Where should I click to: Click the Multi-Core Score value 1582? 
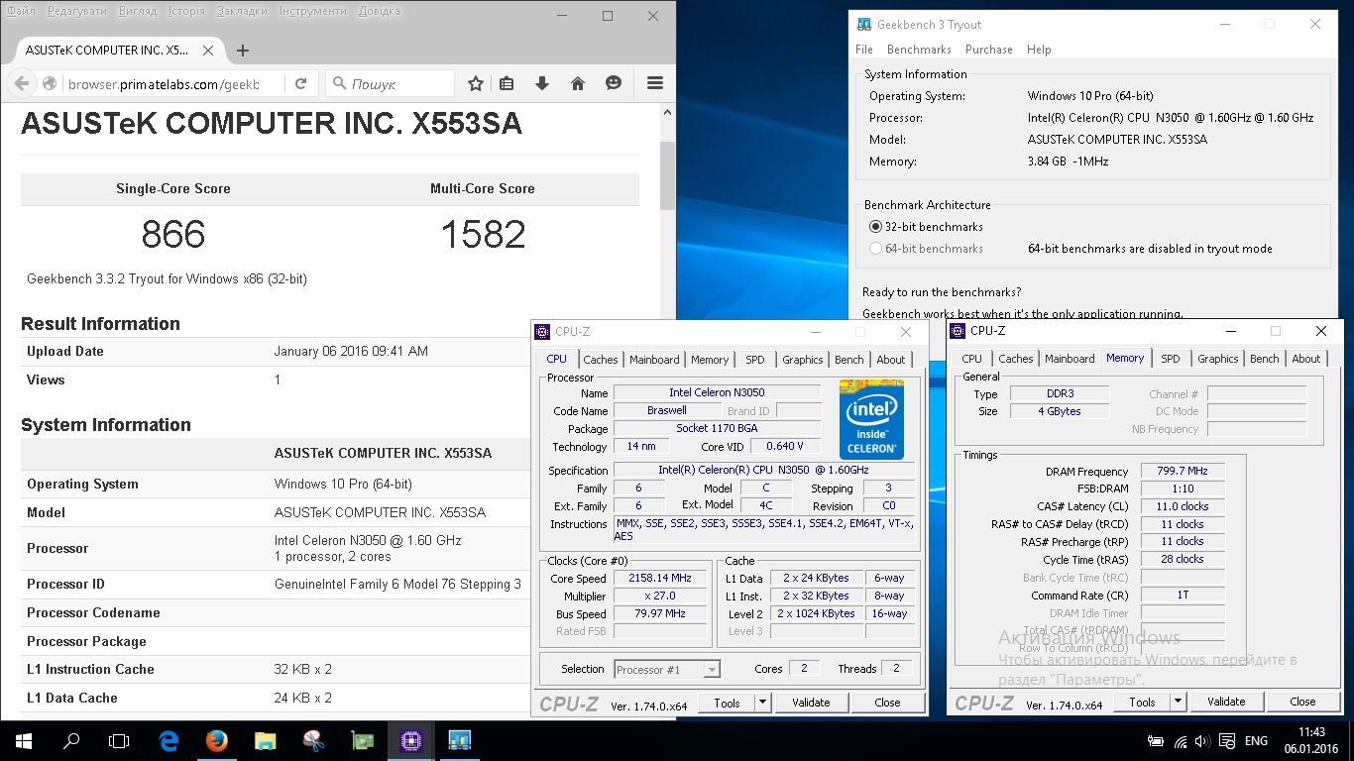[483, 235]
